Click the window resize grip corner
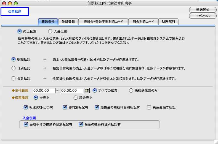This screenshot has width=218, height=144. coord(216,142)
